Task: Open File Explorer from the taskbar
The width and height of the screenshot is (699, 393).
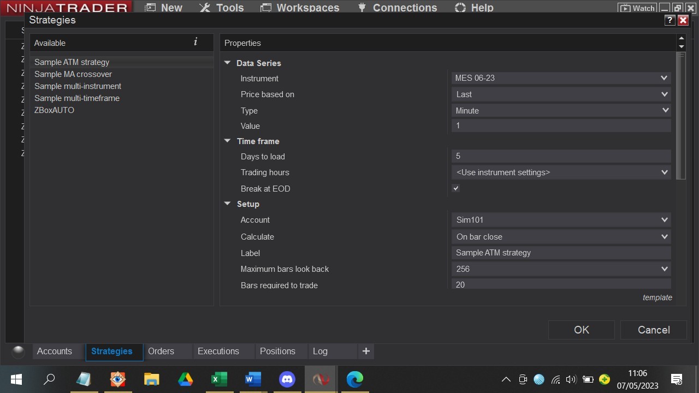Action: (x=151, y=379)
